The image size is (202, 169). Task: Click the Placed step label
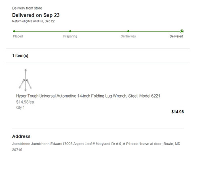point(18,36)
